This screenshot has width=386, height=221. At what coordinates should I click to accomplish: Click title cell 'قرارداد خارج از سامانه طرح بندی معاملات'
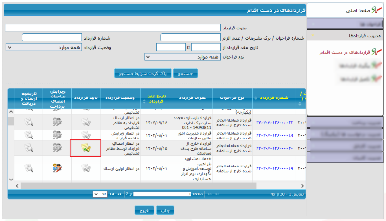pos(196,148)
